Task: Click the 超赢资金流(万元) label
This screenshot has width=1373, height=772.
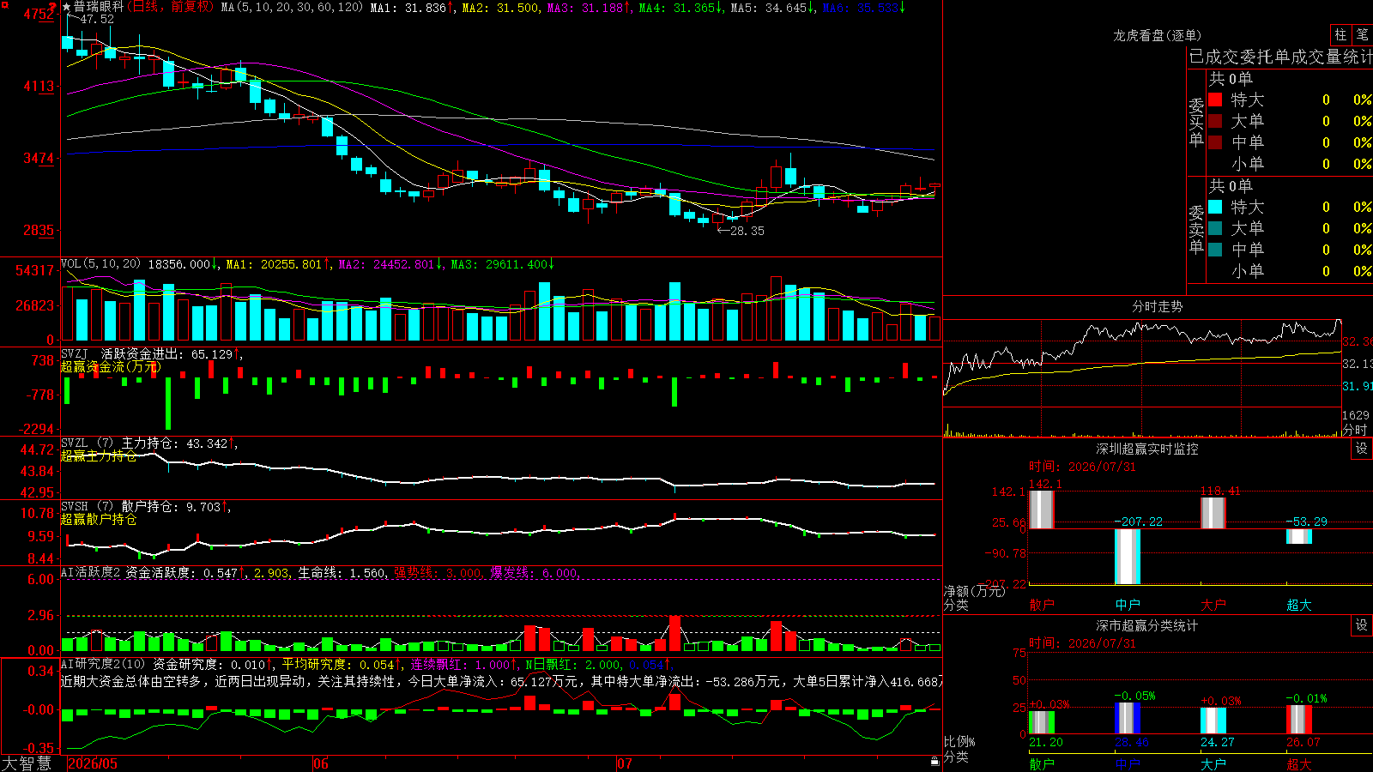Action: [111, 366]
